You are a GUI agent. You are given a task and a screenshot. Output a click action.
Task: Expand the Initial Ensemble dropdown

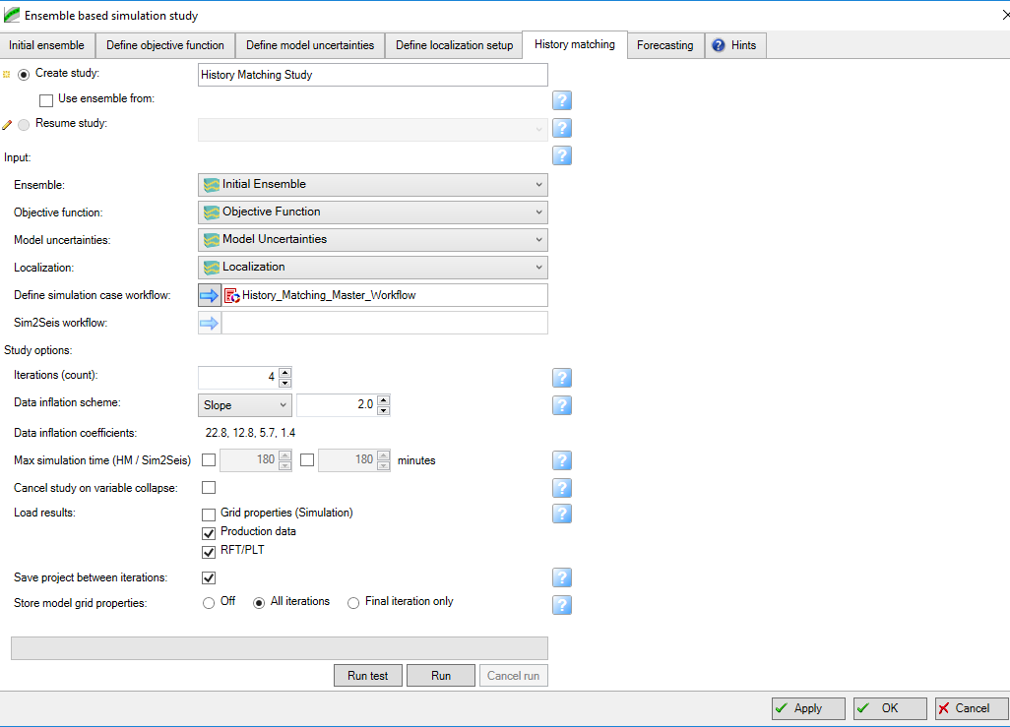[373, 185]
